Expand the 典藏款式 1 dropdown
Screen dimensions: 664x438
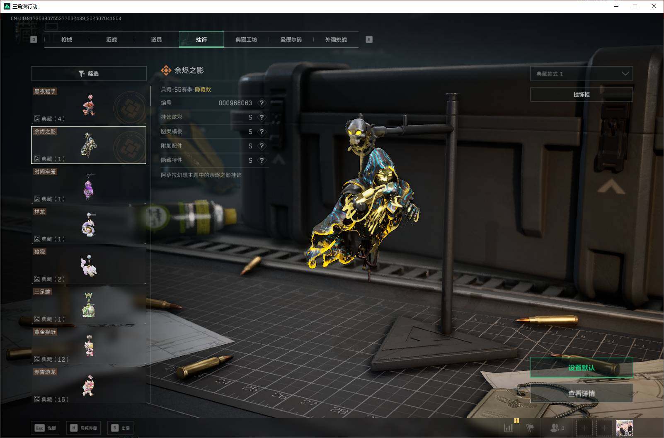(582, 74)
